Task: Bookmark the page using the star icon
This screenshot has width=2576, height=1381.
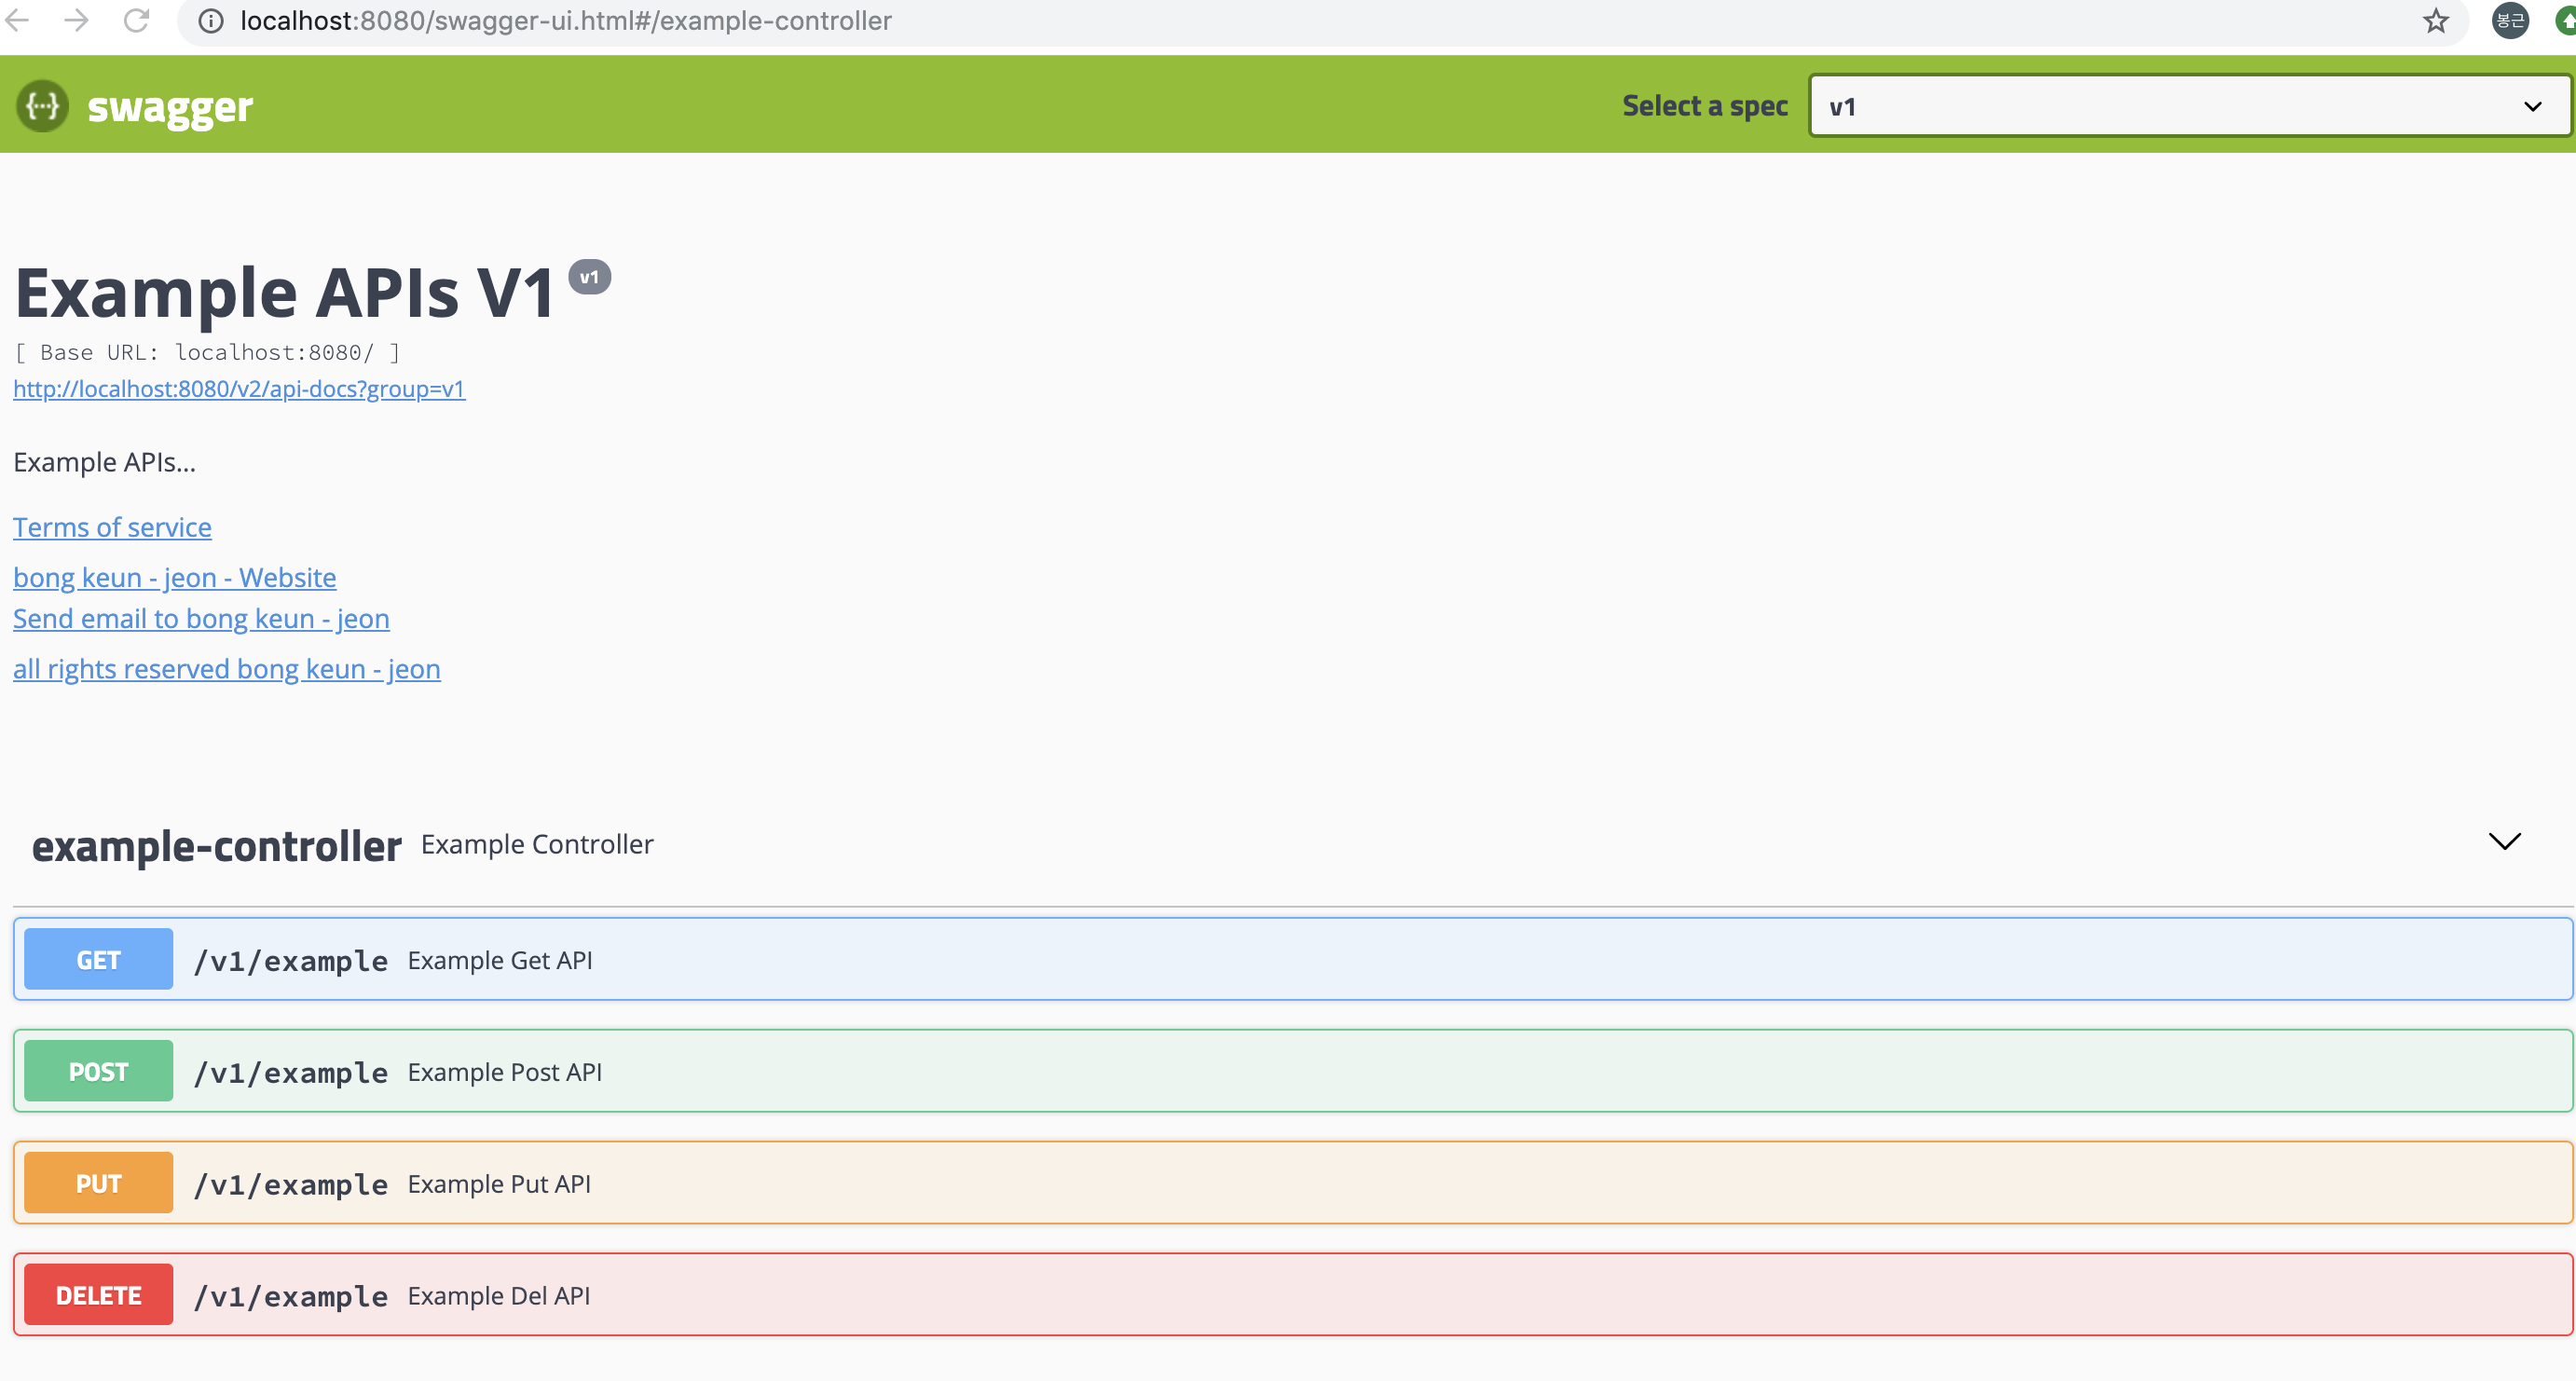Action: [2435, 20]
